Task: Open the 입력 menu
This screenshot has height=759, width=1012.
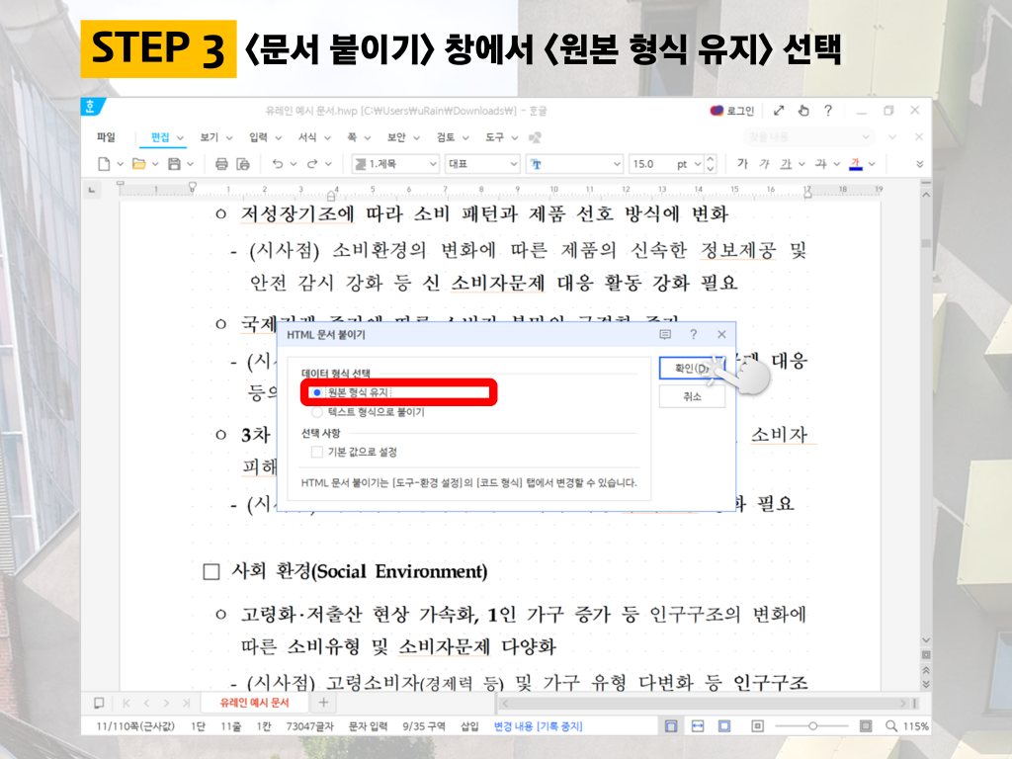Action: point(258,136)
